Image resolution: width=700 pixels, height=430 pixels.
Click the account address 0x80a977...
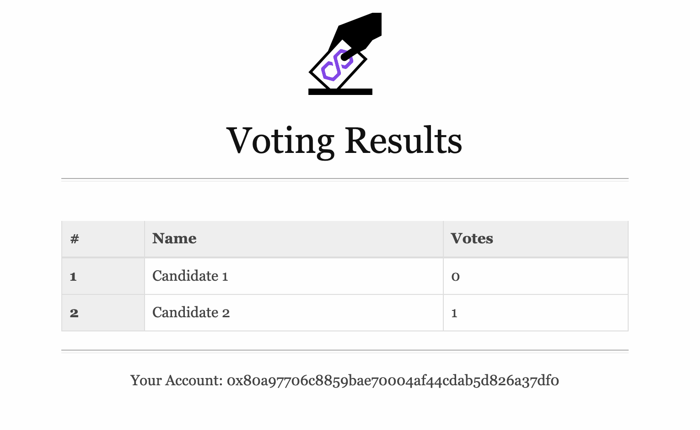(x=393, y=380)
